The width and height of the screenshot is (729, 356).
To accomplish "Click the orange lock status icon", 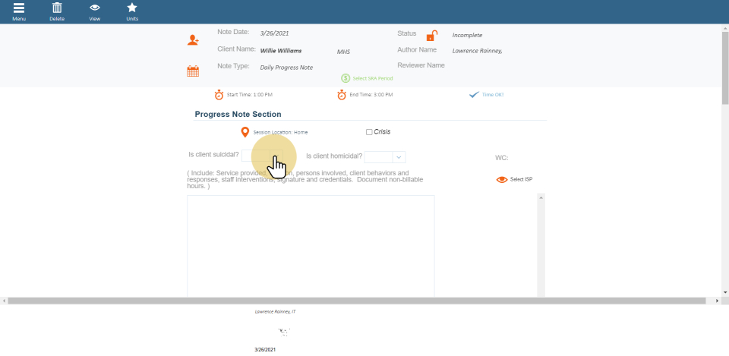I will point(431,36).
